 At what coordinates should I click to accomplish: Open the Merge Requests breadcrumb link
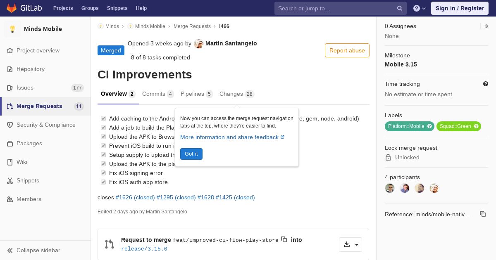click(x=192, y=26)
